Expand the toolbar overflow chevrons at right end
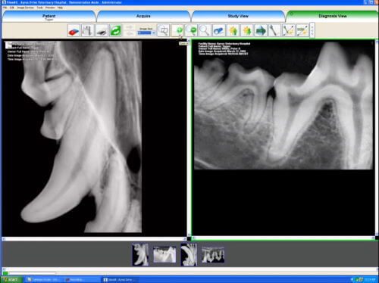Viewport: 379px width, 283px height. pos(312,30)
